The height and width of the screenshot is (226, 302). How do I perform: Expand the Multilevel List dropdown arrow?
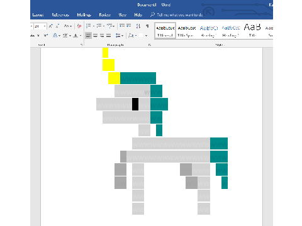click(114, 26)
